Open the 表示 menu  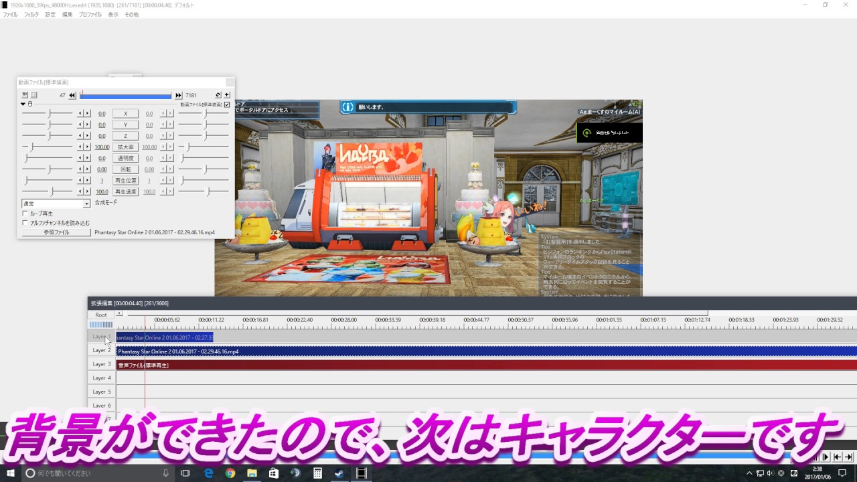[x=113, y=14]
